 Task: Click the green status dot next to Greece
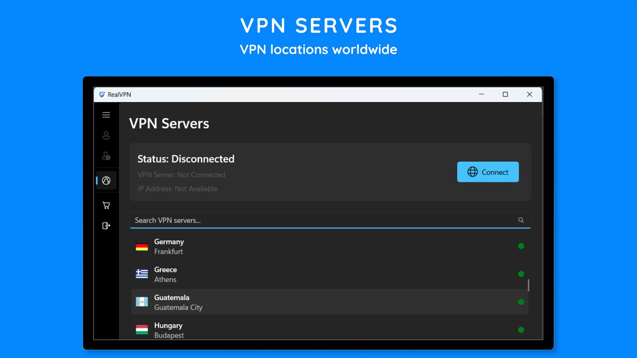[x=521, y=274]
